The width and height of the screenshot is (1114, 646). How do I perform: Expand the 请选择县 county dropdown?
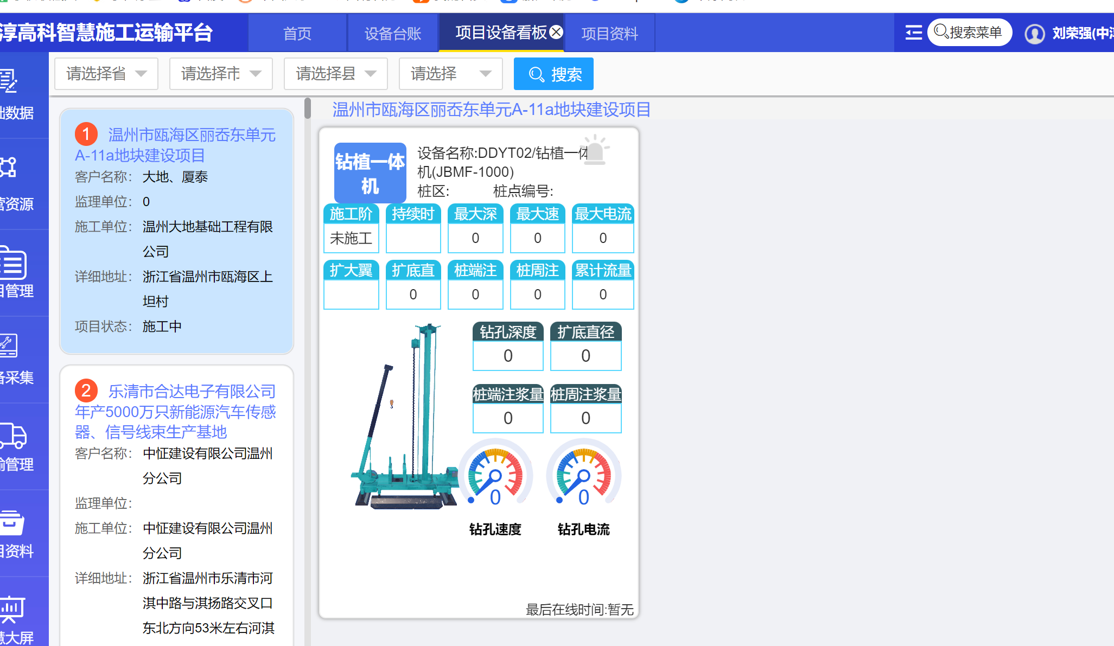coord(335,74)
